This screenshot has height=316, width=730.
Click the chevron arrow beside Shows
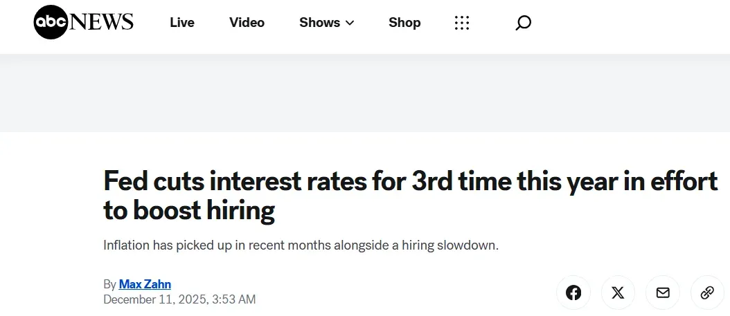(350, 23)
